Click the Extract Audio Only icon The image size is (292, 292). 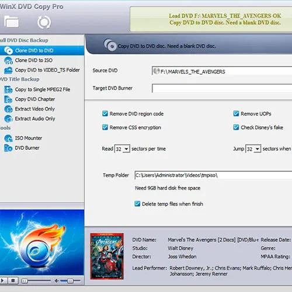coord(8,119)
